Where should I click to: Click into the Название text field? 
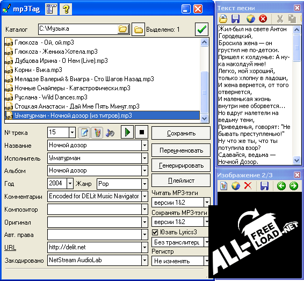[95, 145]
